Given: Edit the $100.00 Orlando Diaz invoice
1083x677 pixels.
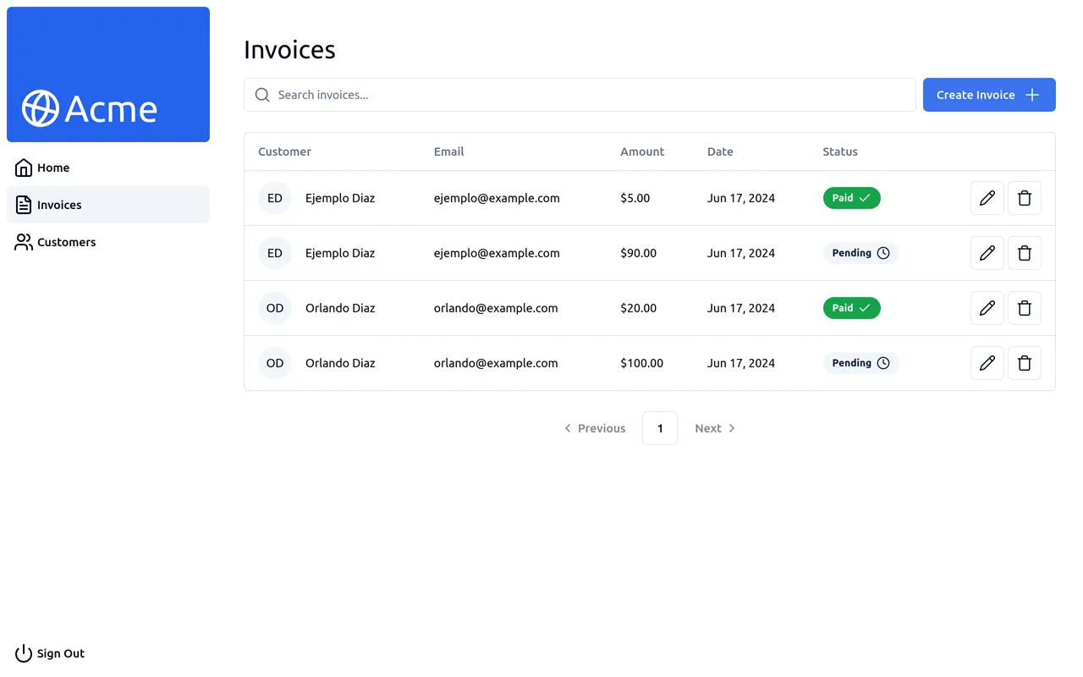Looking at the screenshot, I should 987,363.
